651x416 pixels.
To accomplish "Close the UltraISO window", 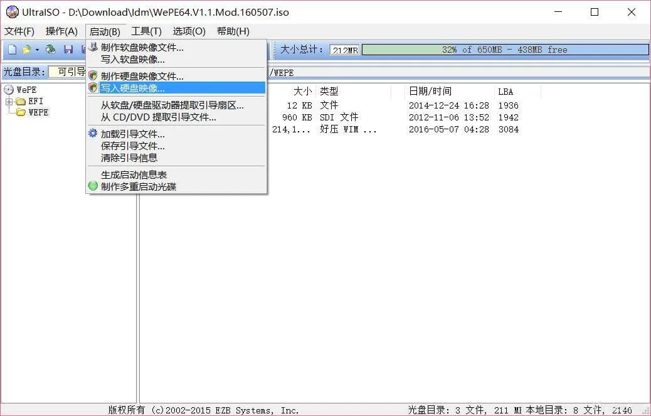I will [632, 12].
